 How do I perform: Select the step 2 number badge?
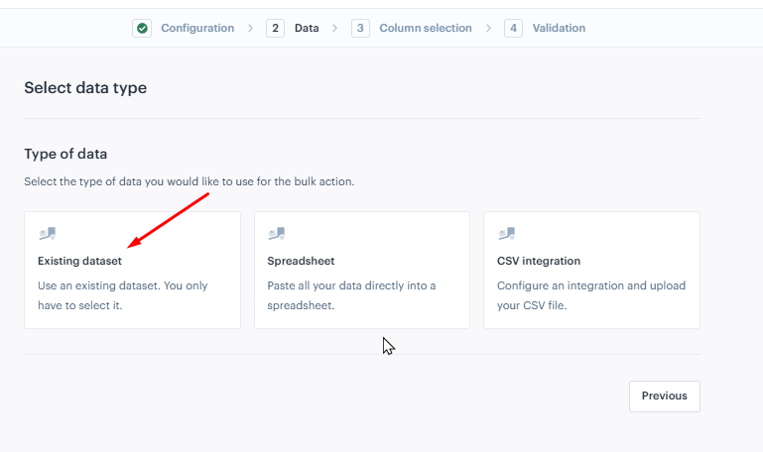pyautogui.click(x=275, y=28)
